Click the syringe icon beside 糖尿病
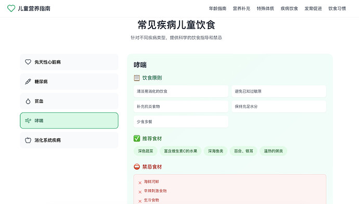359x204 pixels. (28, 82)
